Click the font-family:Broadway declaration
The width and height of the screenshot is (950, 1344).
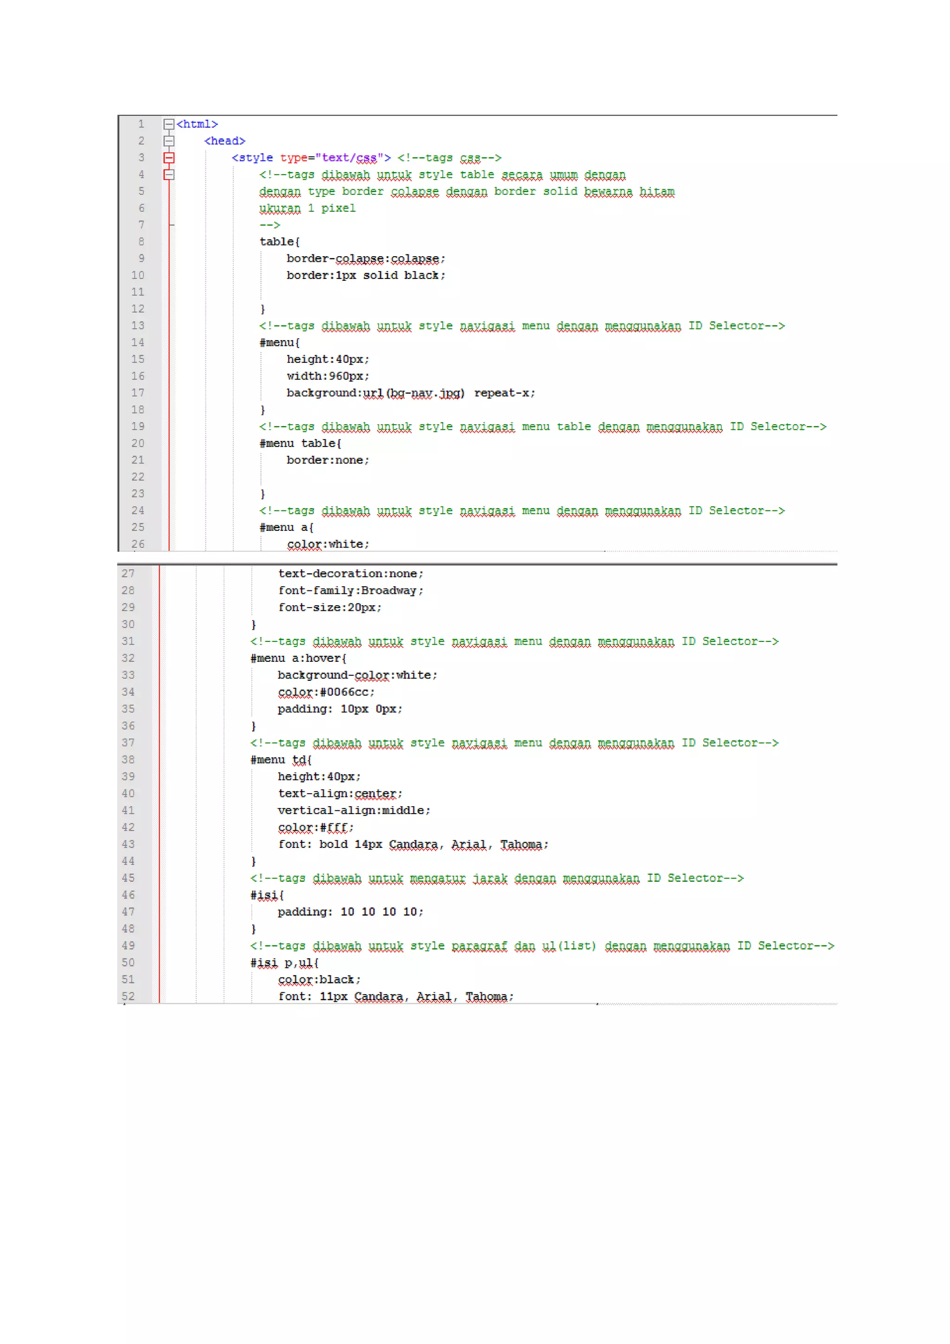pyautogui.click(x=350, y=591)
